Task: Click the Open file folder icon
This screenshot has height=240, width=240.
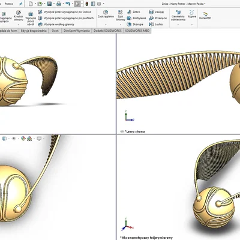Action: [40, 4]
